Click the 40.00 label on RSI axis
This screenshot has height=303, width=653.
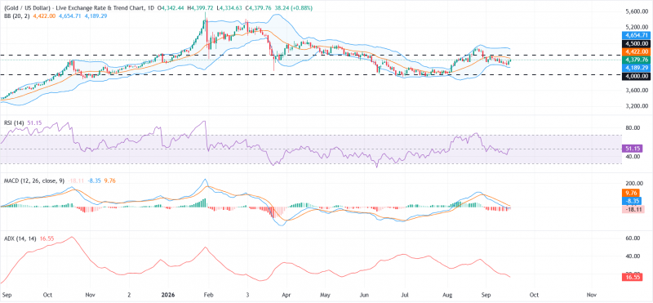(633, 157)
